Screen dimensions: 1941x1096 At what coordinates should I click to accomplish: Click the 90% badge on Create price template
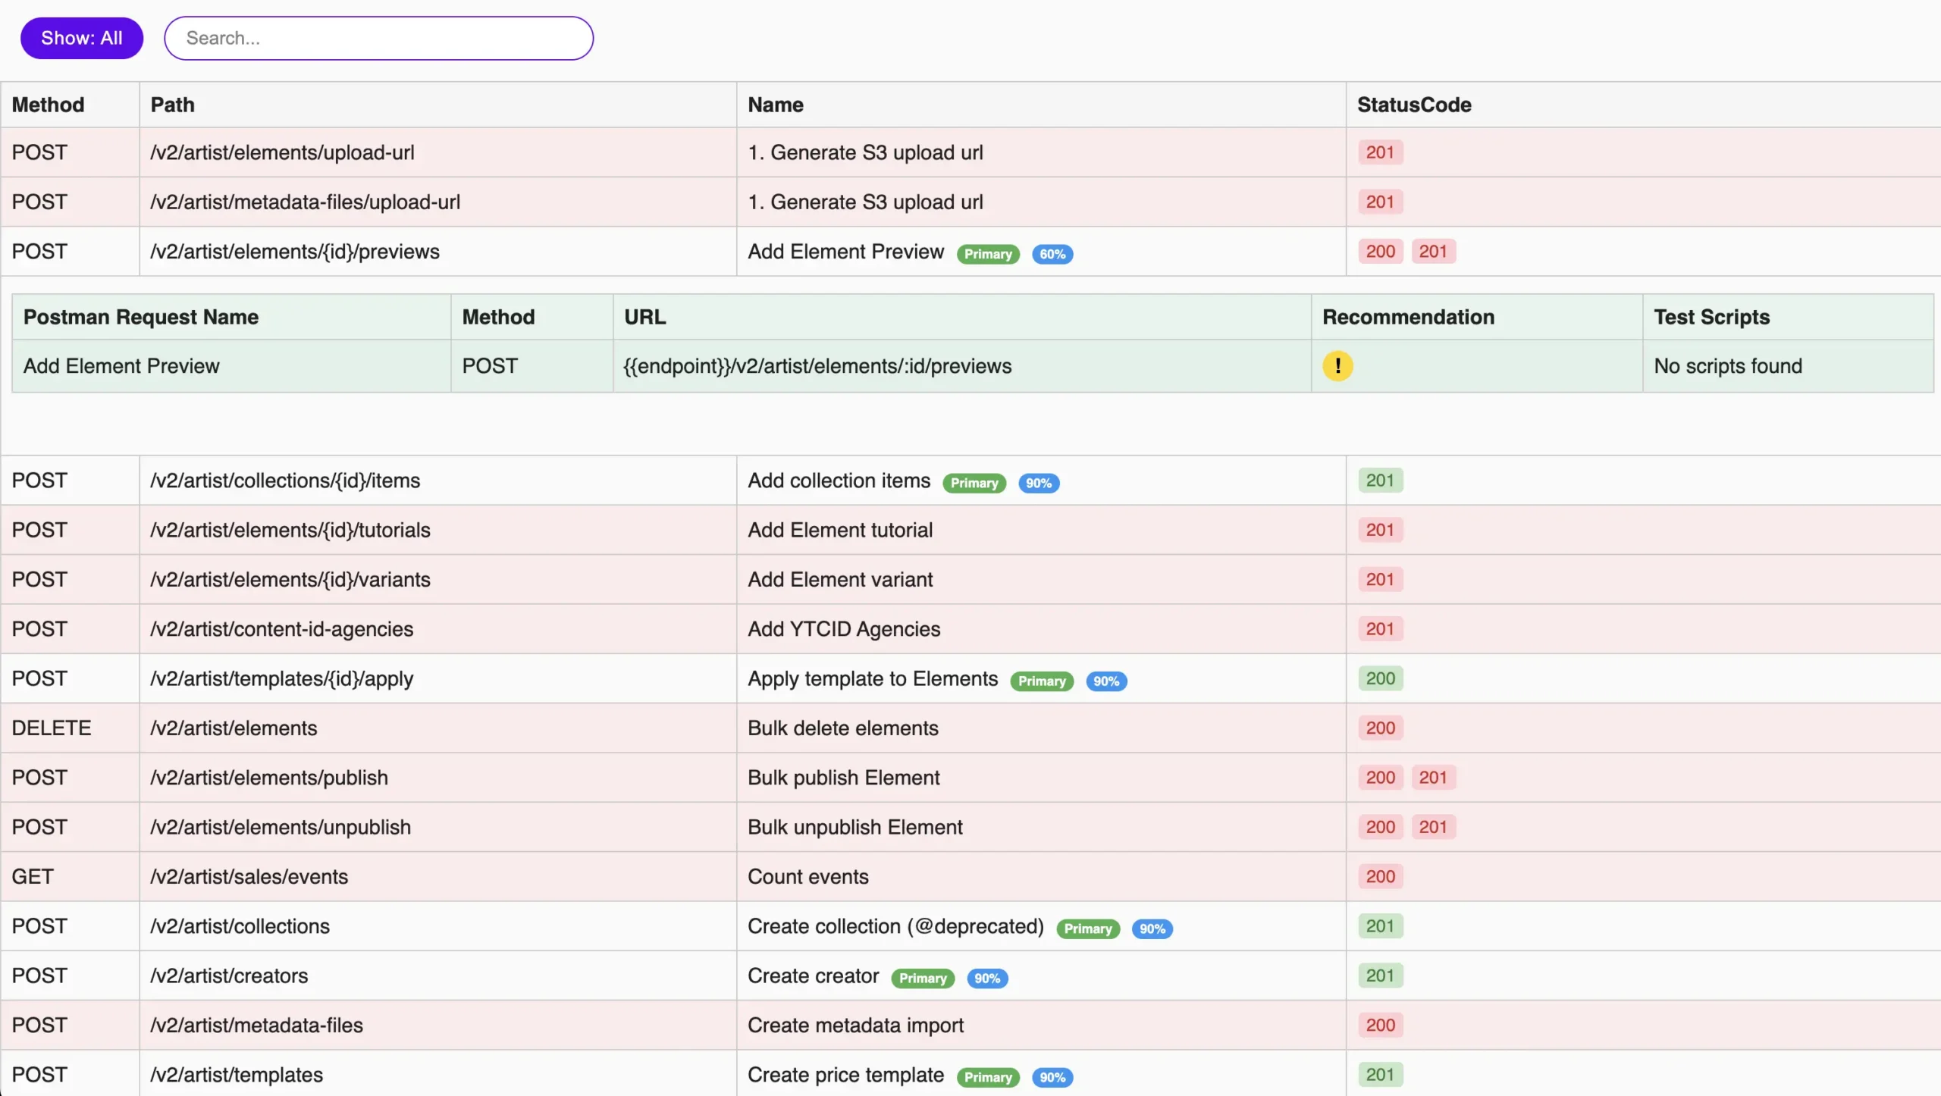(x=1051, y=1077)
